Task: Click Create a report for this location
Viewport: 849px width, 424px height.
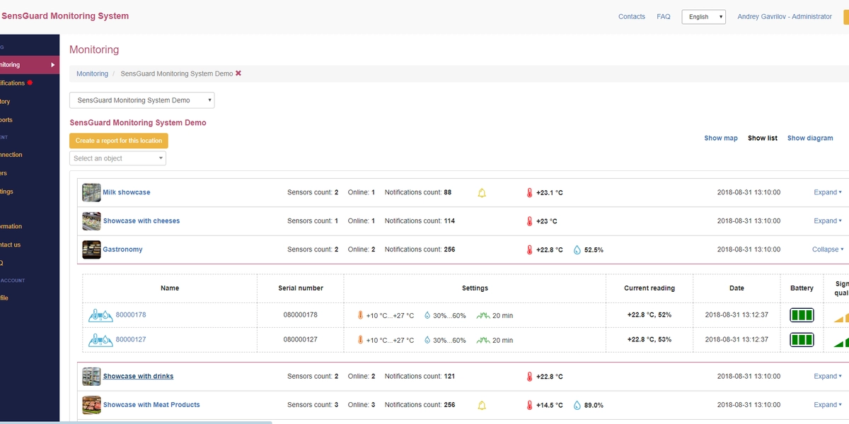Action: [119, 141]
